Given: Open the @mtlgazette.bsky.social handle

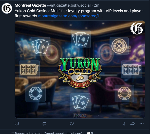Looking at the screenshot, I should pos(69,5).
